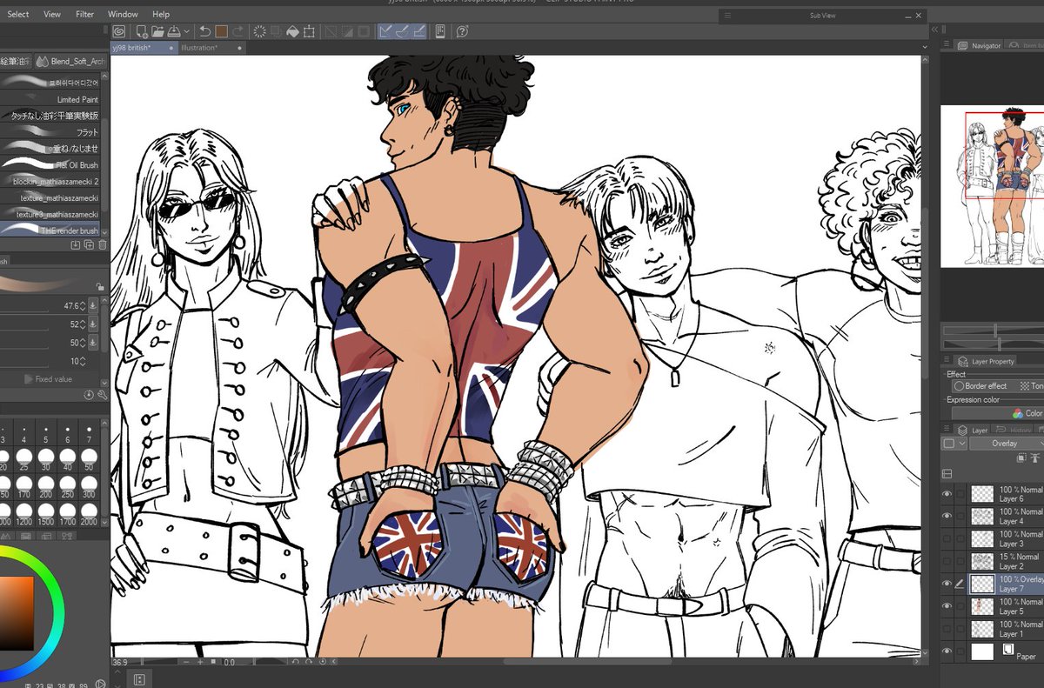The height and width of the screenshot is (688, 1044).
Task: Open the Filter menu
Action: [x=84, y=14]
